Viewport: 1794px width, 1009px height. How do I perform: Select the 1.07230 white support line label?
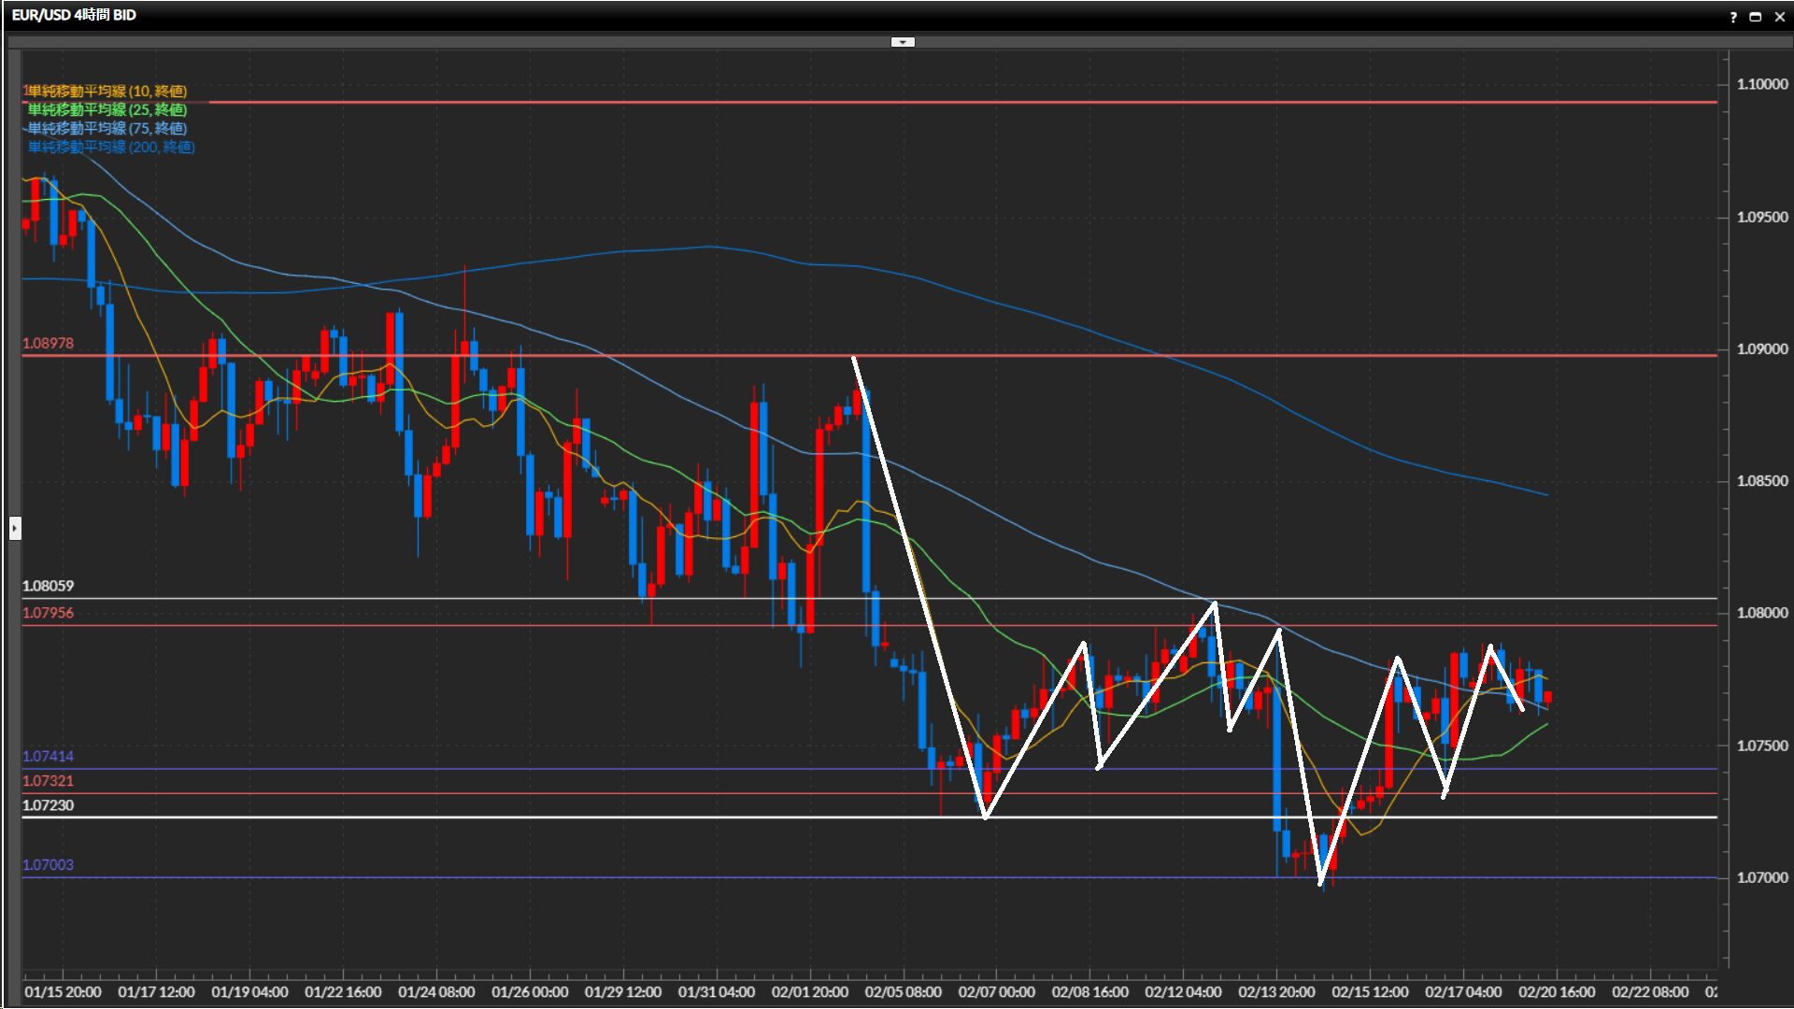pos(48,805)
